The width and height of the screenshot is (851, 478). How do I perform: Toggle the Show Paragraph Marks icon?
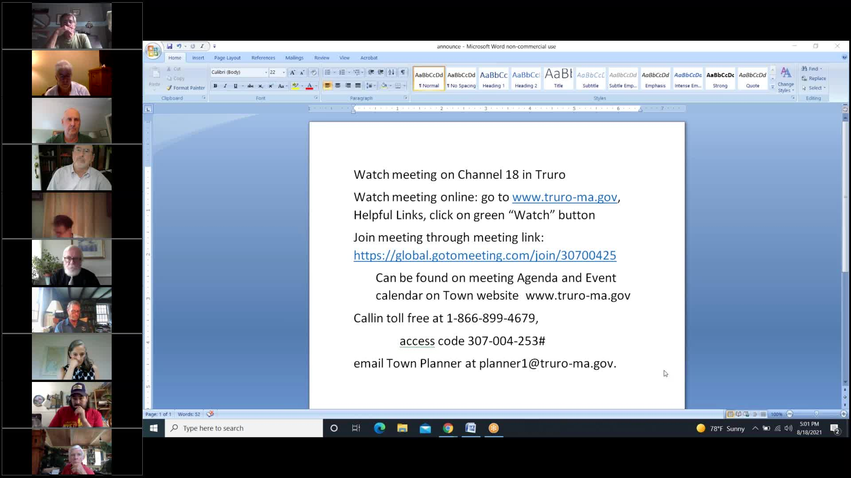coord(403,72)
